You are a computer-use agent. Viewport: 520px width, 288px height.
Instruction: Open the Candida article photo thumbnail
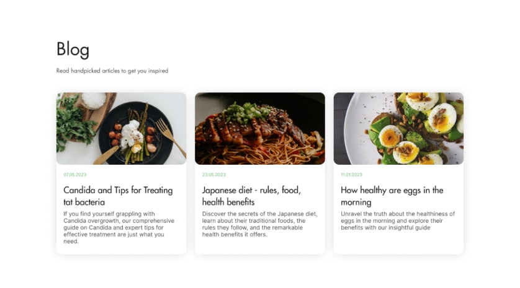tap(121, 128)
